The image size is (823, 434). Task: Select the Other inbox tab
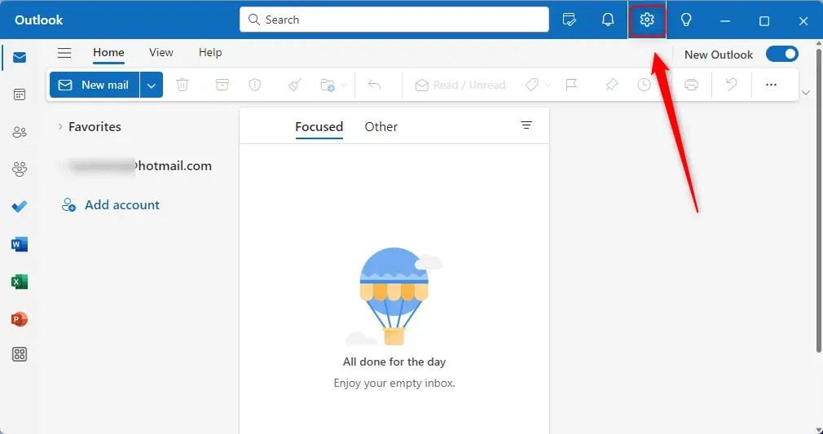tap(381, 127)
